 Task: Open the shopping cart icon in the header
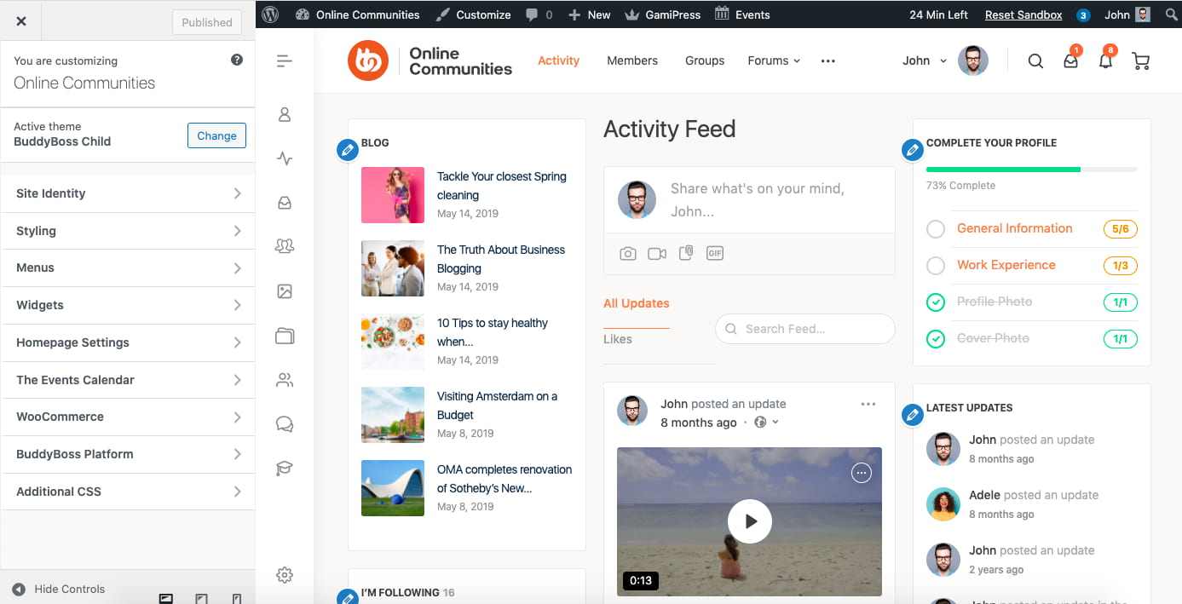[1140, 60]
